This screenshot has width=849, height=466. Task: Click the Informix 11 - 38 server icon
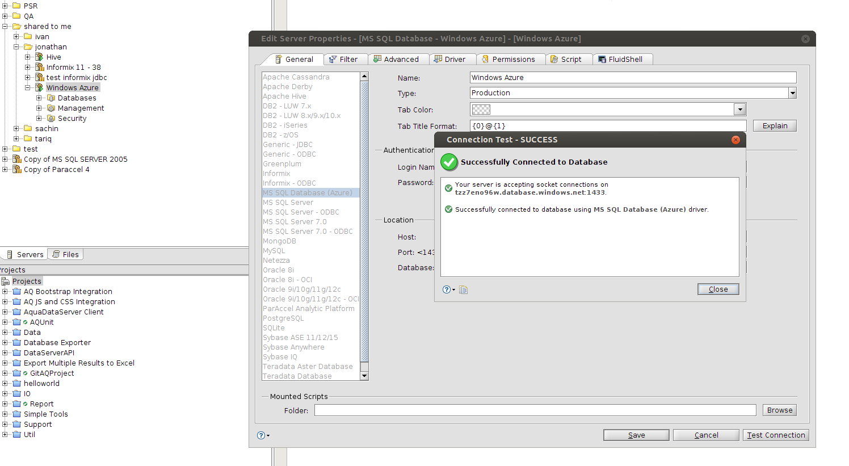39,67
